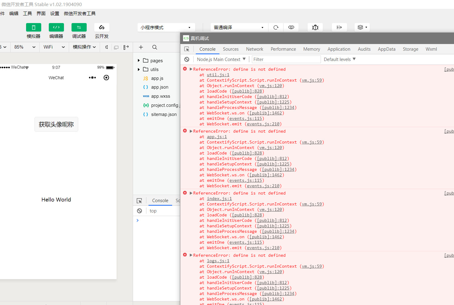The height and width of the screenshot is (305, 454).
Task: Clear console in 真机调试 panel
Action: [187, 59]
